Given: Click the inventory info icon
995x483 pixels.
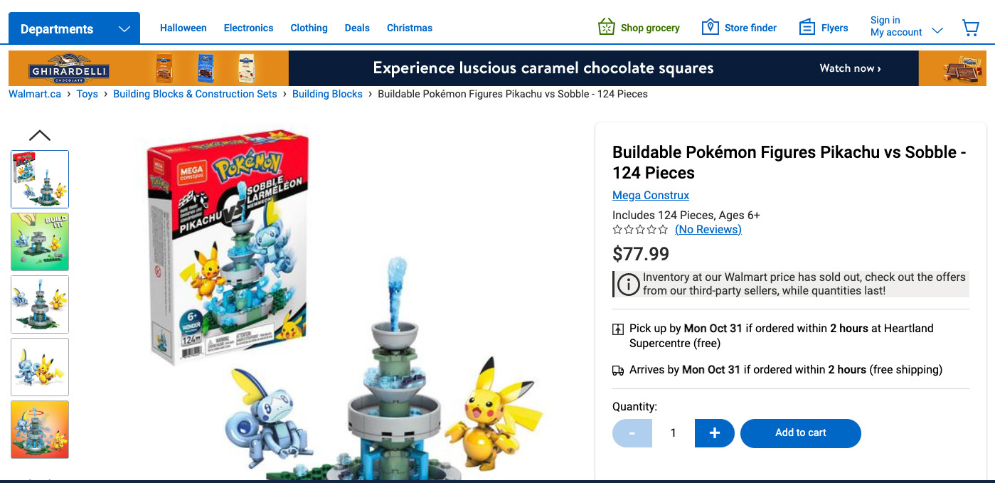Looking at the screenshot, I should (x=628, y=285).
